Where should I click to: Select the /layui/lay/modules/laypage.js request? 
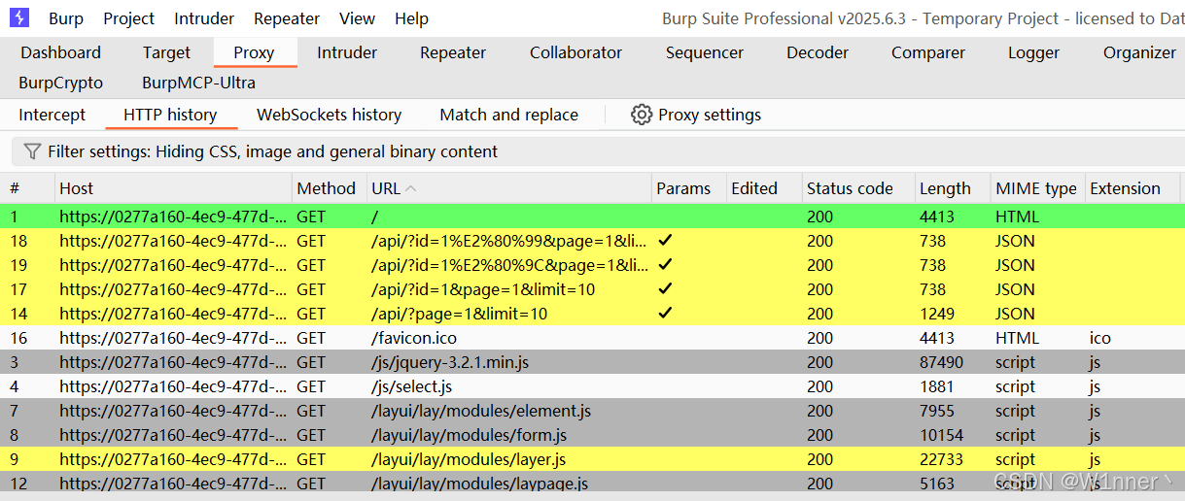tap(592, 483)
